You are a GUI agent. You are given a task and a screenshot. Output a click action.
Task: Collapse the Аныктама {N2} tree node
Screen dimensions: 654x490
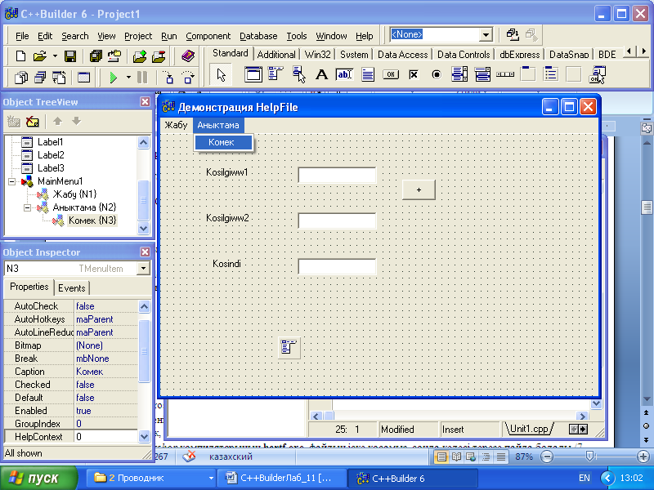27,207
